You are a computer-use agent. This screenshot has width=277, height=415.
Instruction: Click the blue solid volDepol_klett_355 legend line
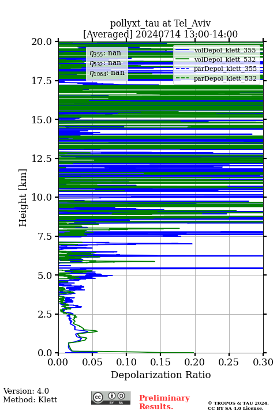point(182,50)
